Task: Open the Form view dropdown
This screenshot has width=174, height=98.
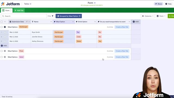Action: (161, 16)
